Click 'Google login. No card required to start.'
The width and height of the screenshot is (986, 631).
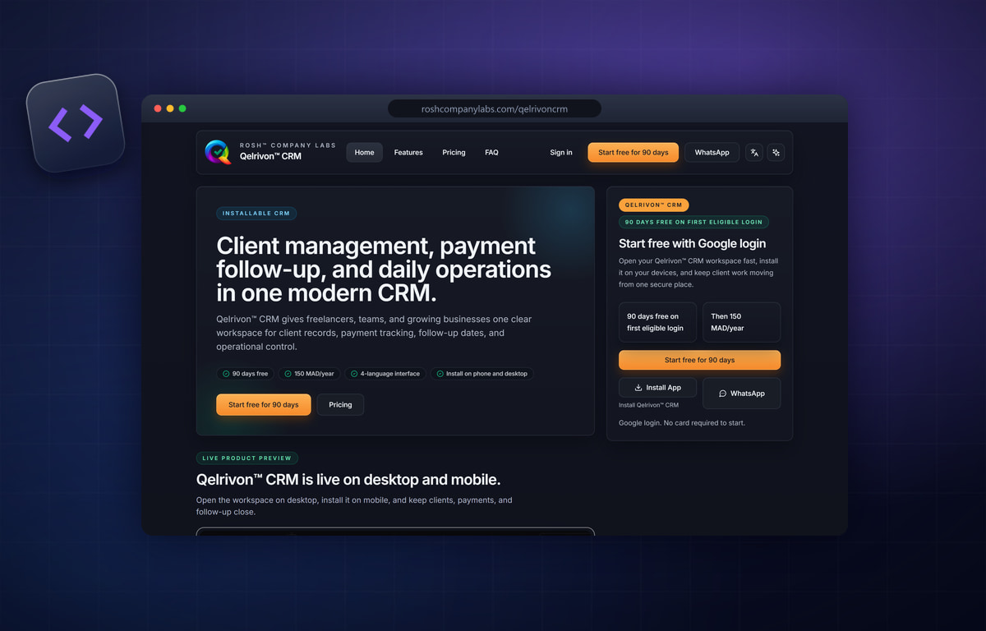(682, 423)
